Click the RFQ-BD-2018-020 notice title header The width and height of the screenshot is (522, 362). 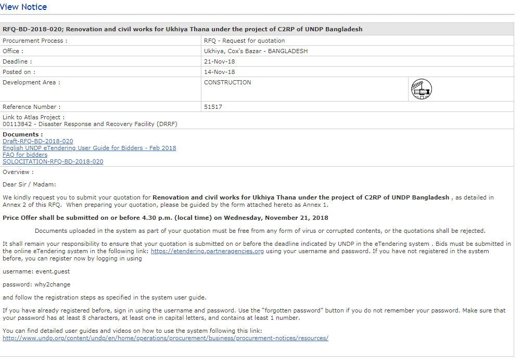click(182, 29)
